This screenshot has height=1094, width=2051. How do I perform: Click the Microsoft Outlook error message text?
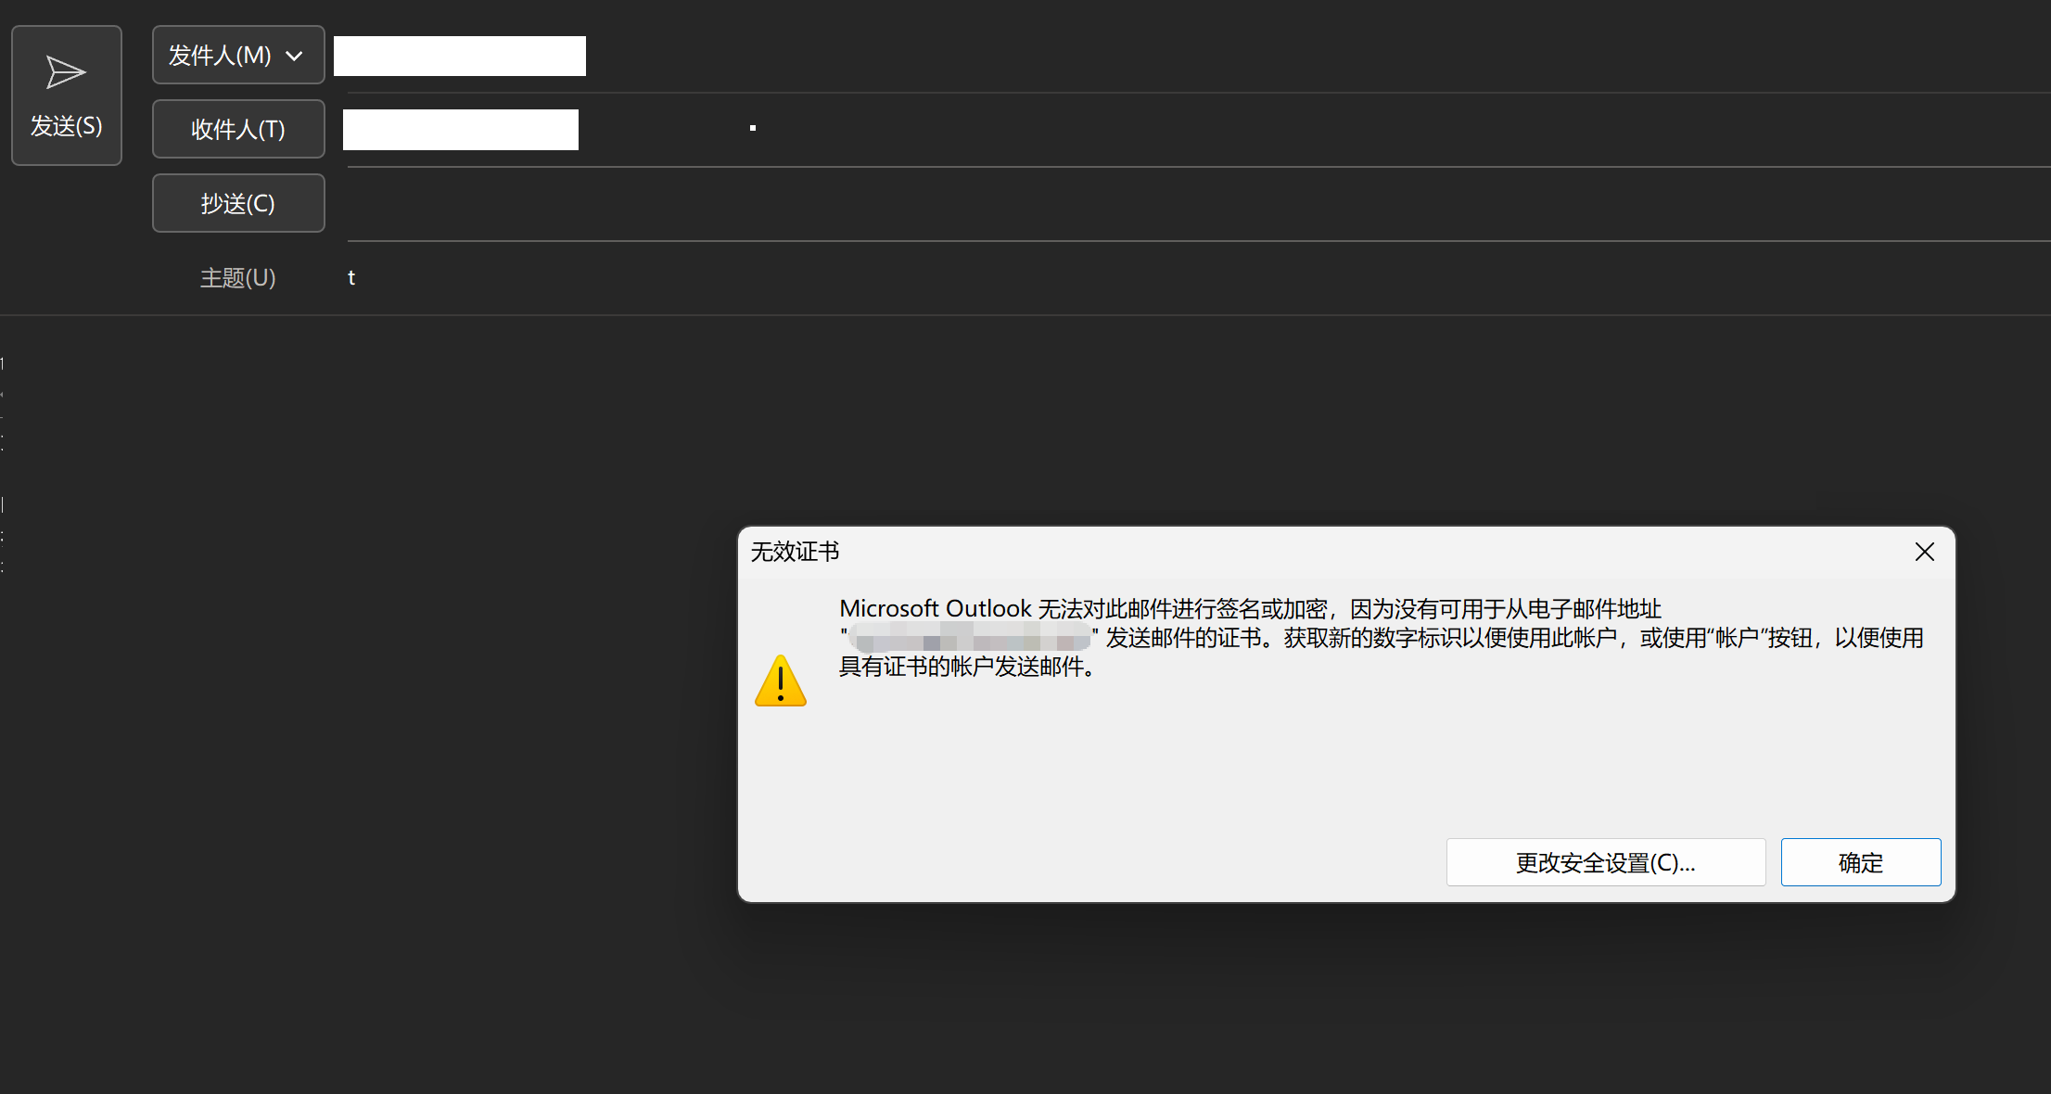1382,637
